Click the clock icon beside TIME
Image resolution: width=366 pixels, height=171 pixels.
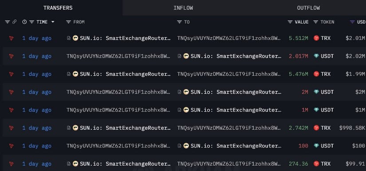click(24, 22)
